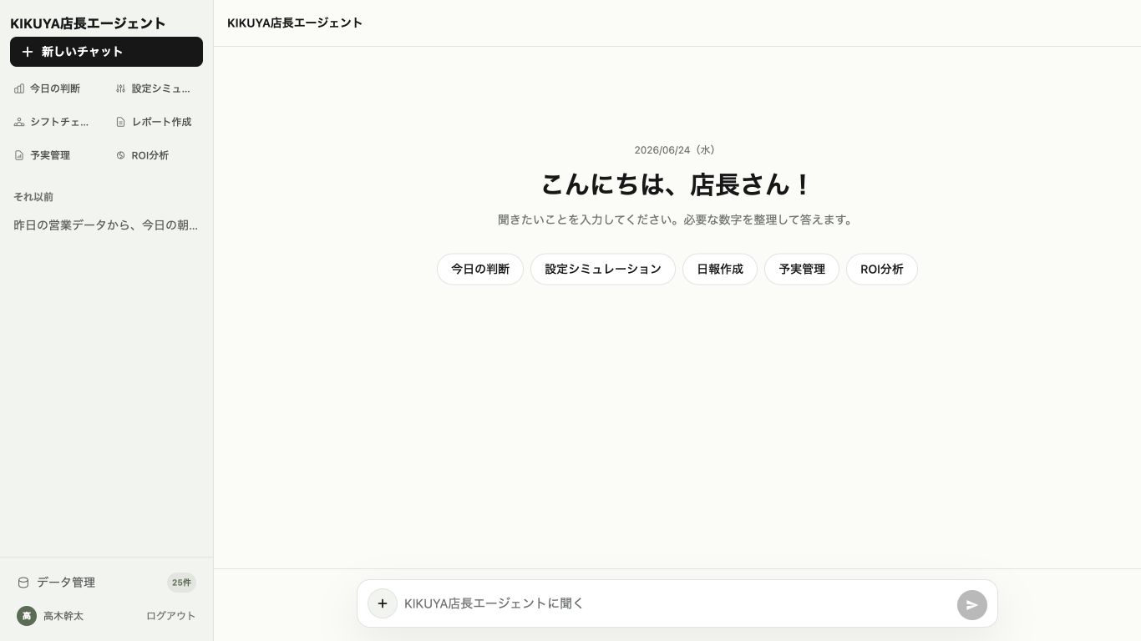Click the document icon beside レポート作成
Image resolution: width=1141 pixels, height=641 pixels.
120,122
